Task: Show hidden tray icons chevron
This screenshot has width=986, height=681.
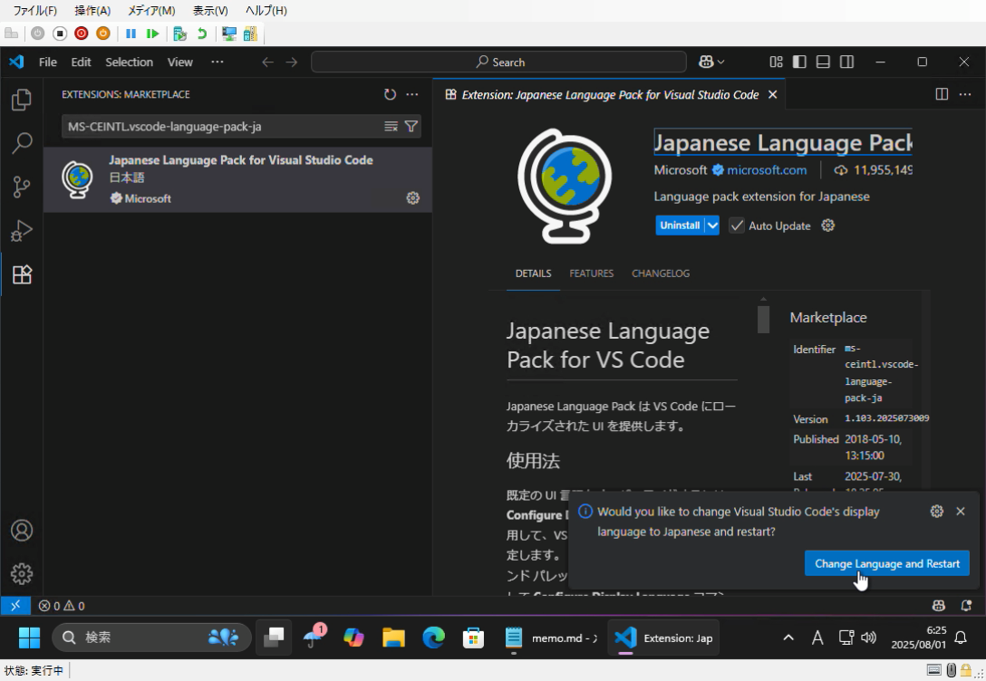Action: (x=788, y=638)
